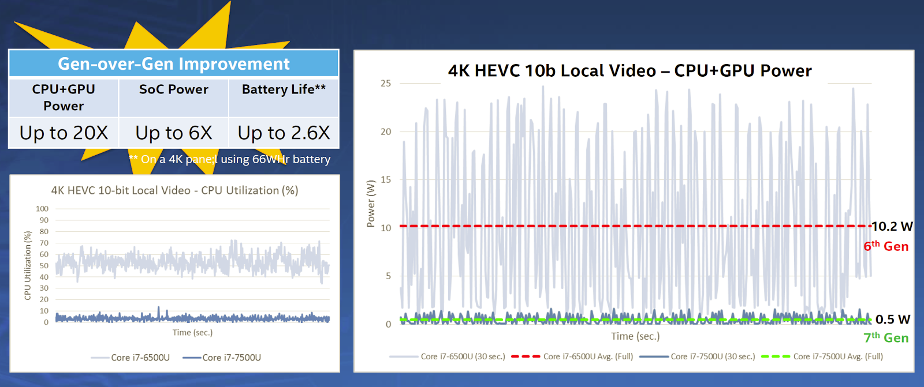Click the '25' tick on the power axis
The width and height of the screenshot is (924, 387).
pos(386,83)
